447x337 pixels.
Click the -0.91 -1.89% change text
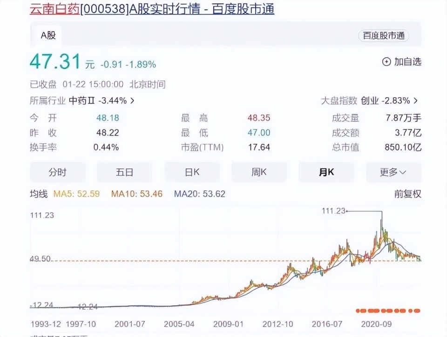click(128, 64)
